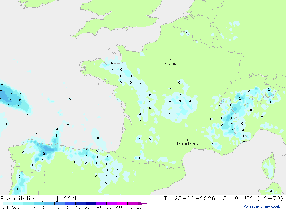Click the Dourbies town label

coord(187,143)
